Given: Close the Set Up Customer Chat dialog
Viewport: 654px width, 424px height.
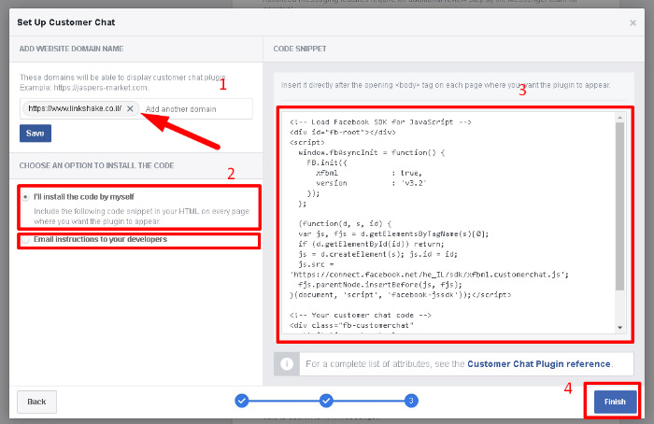Looking at the screenshot, I should tap(633, 23).
